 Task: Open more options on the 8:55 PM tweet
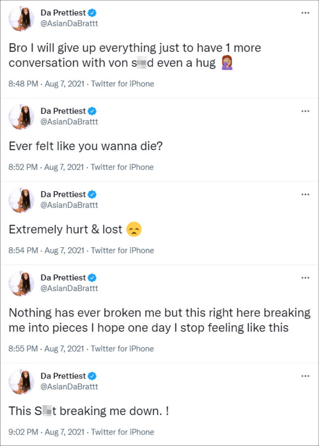coord(305,278)
